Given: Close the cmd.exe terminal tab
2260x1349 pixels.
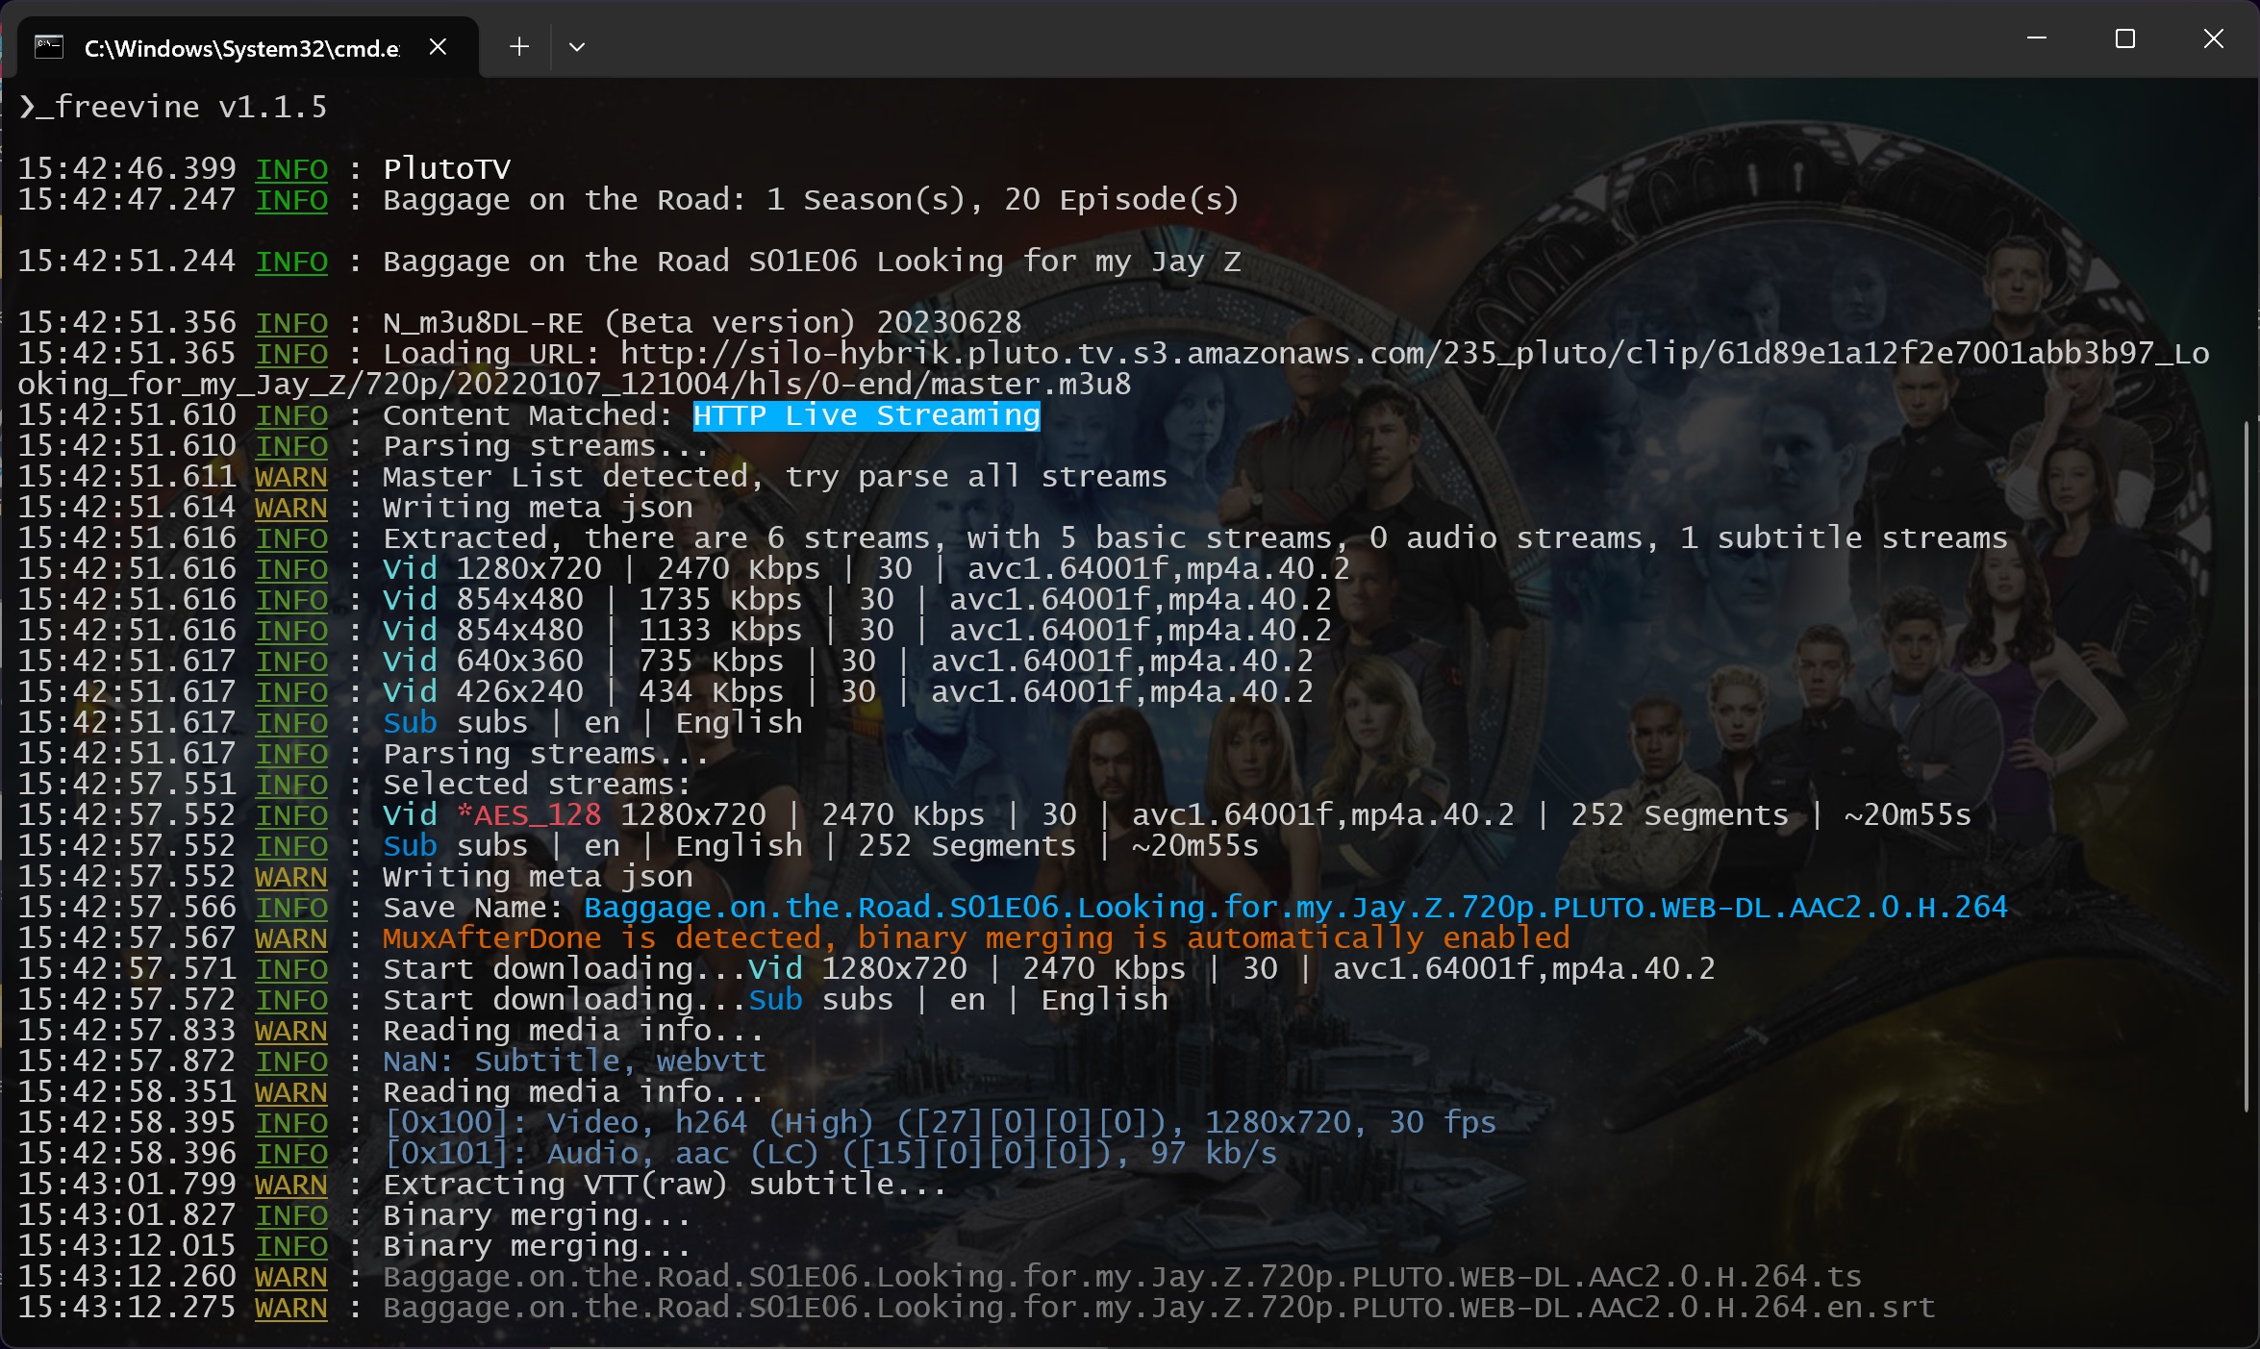Looking at the screenshot, I should coord(438,46).
